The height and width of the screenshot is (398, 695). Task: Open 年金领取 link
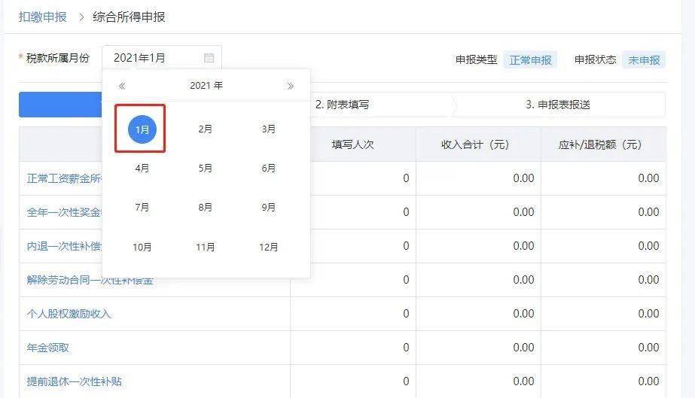[48, 348]
